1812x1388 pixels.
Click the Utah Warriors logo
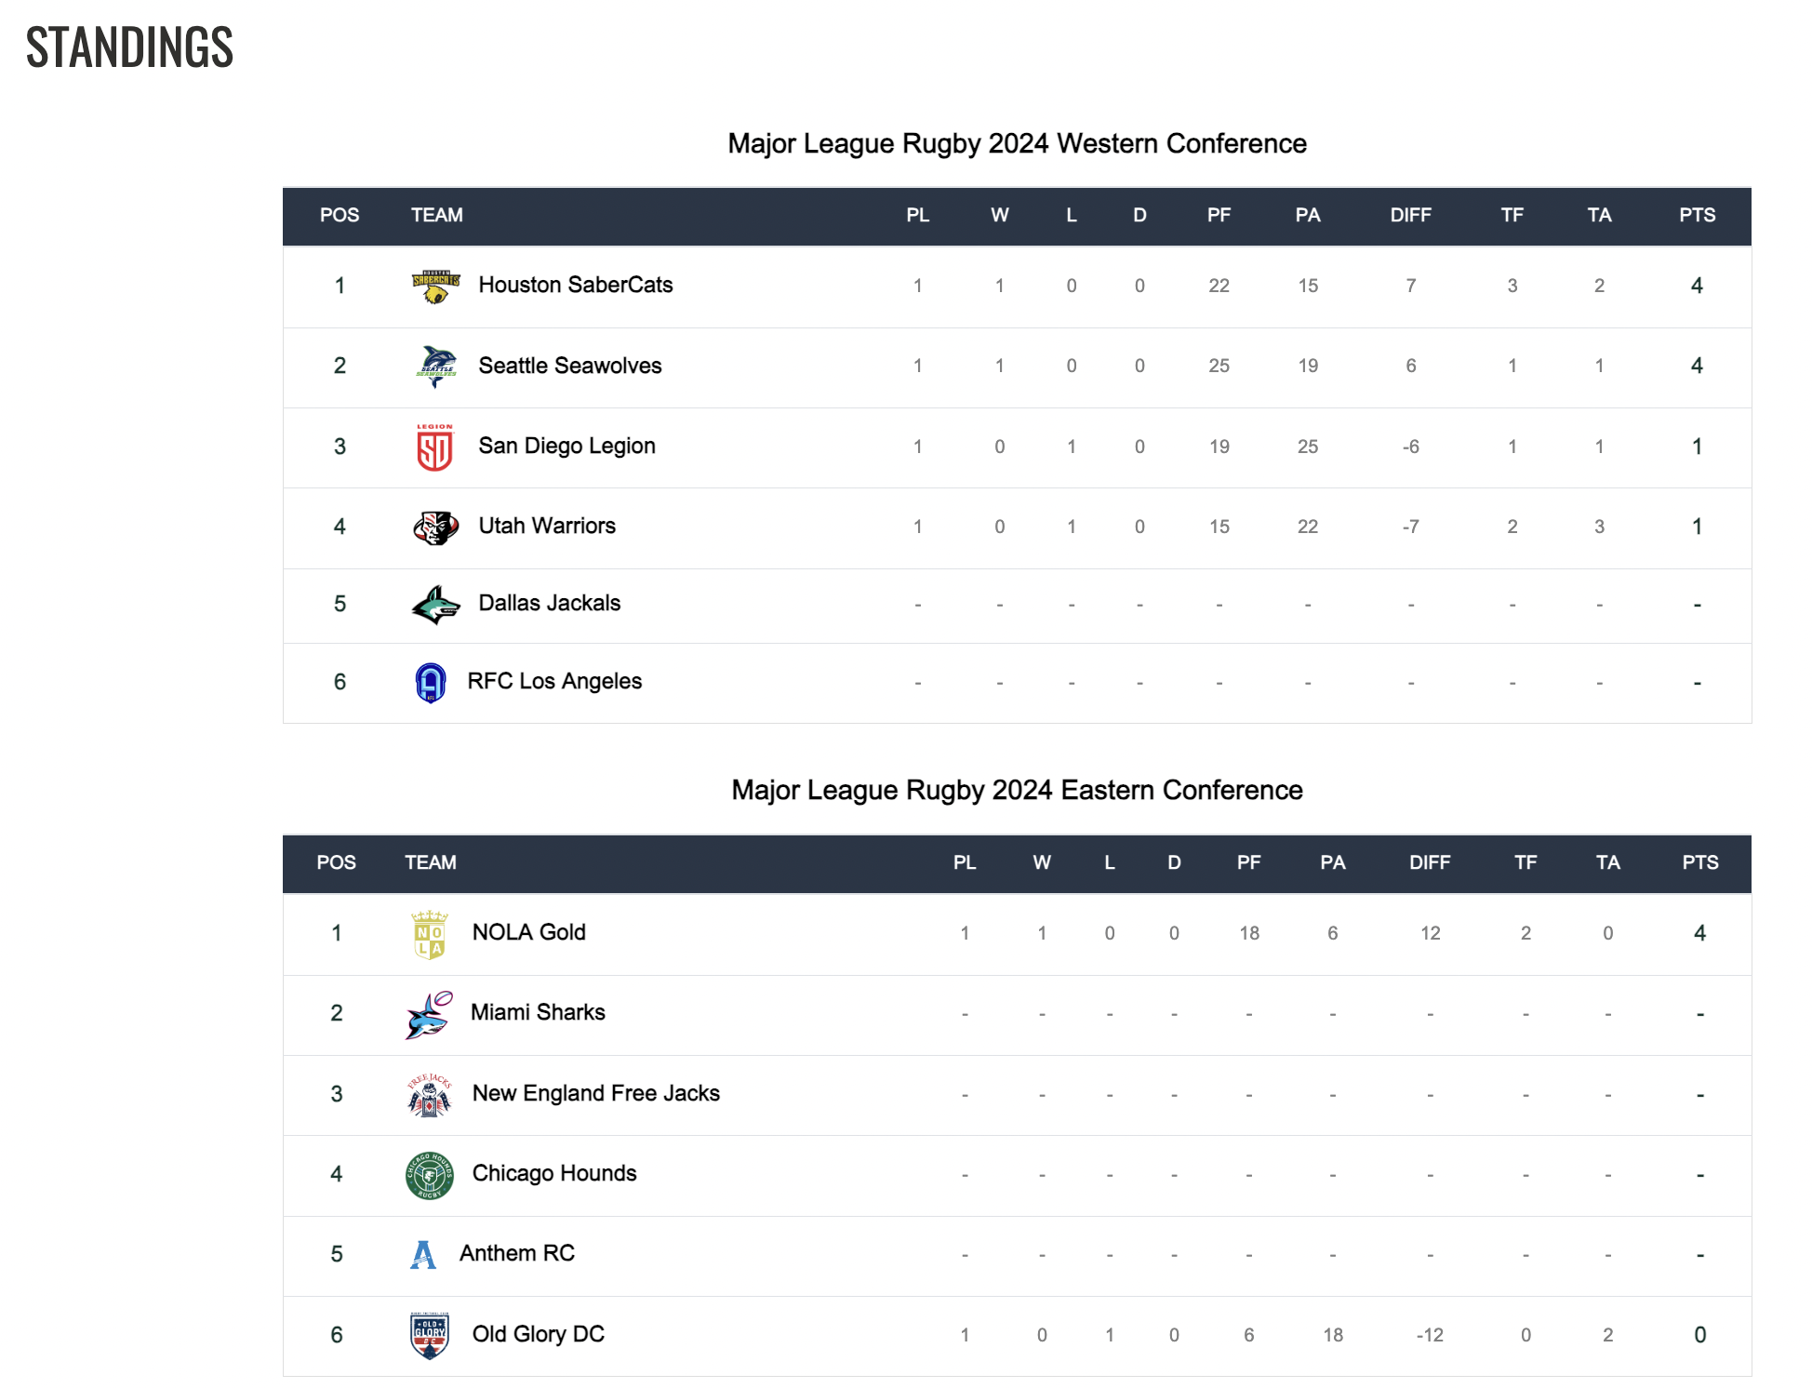(x=435, y=527)
